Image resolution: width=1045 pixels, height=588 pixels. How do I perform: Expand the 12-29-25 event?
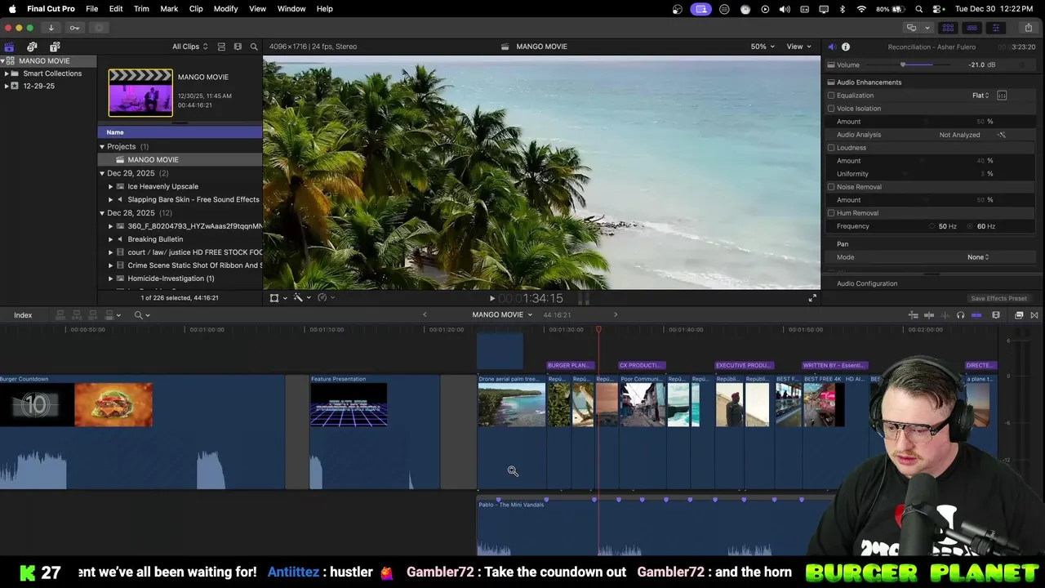[7, 86]
